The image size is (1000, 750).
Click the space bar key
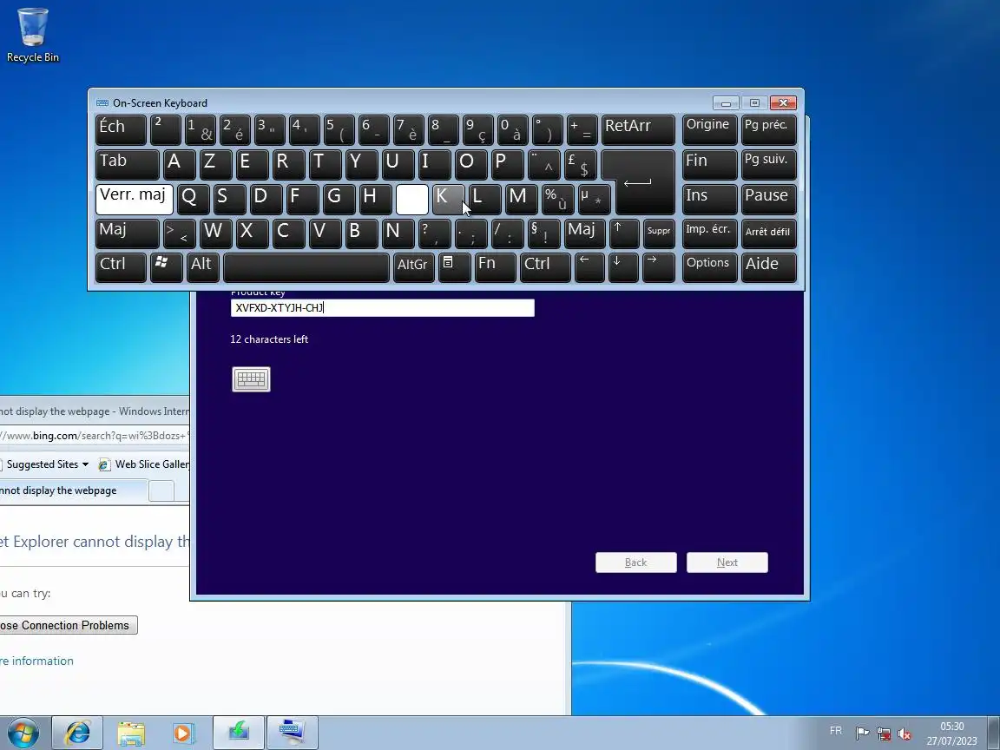click(x=306, y=267)
